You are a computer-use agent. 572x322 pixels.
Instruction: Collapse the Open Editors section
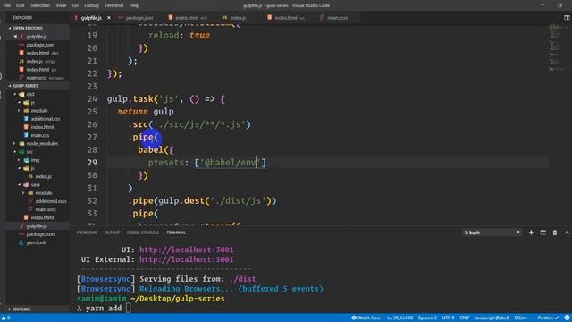coord(28,28)
